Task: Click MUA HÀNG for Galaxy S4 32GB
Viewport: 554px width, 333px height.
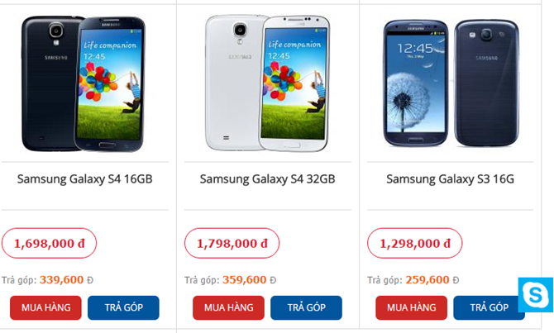Action: click(x=228, y=307)
